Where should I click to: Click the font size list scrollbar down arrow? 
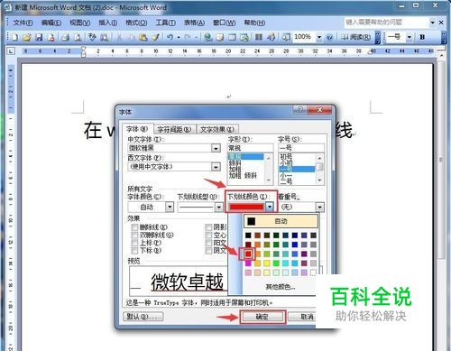coord(319,180)
